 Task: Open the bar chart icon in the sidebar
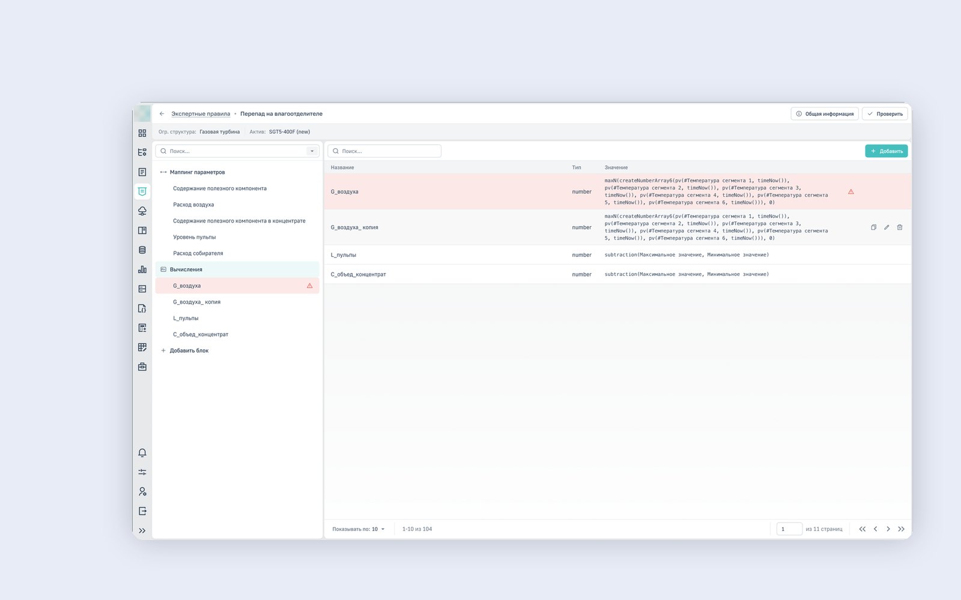point(142,269)
